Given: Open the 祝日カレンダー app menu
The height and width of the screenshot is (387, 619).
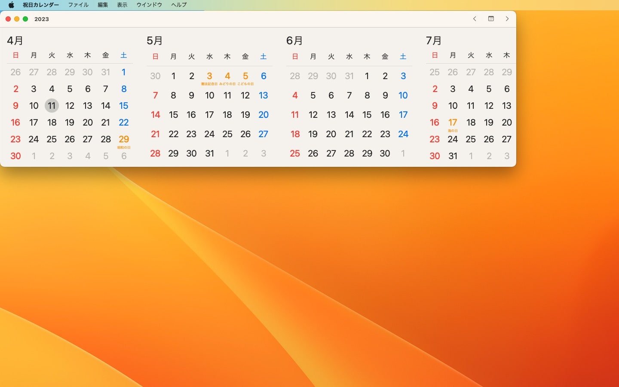Looking at the screenshot, I should [x=41, y=5].
